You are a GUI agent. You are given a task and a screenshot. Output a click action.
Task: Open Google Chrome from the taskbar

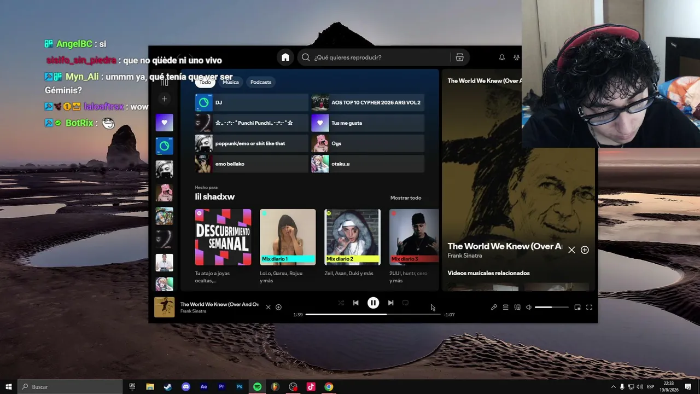pos(329,387)
